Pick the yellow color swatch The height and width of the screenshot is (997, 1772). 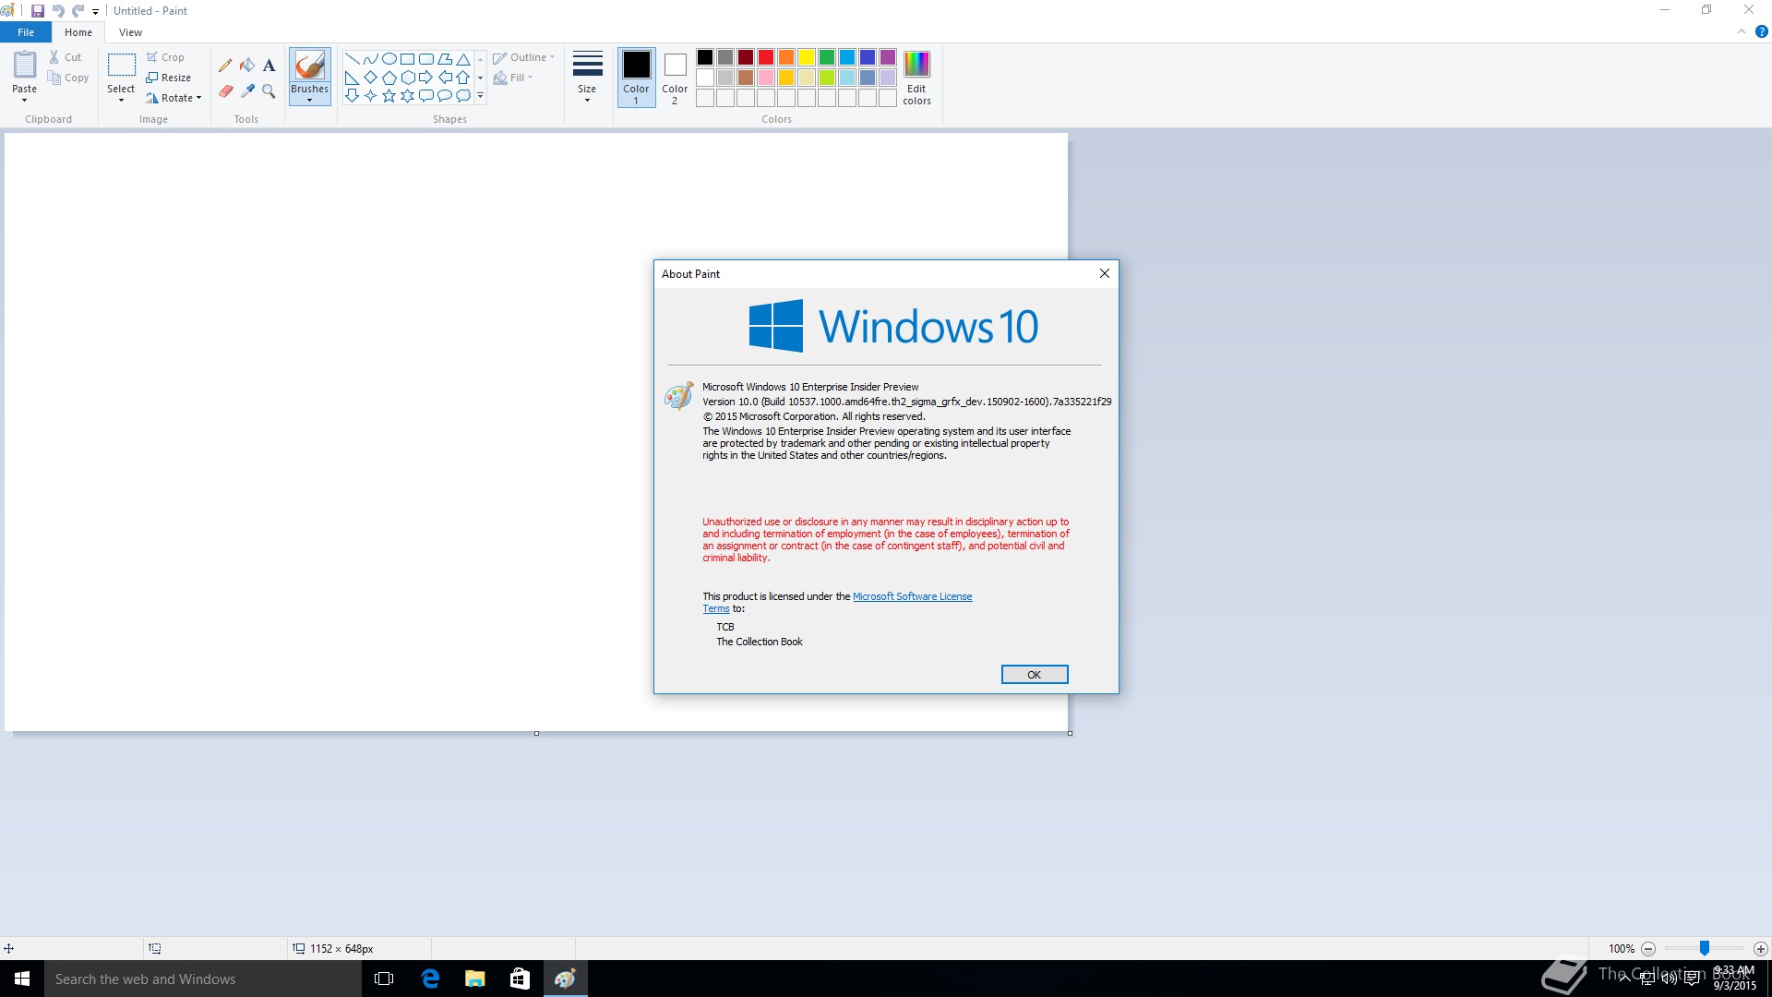point(807,57)
